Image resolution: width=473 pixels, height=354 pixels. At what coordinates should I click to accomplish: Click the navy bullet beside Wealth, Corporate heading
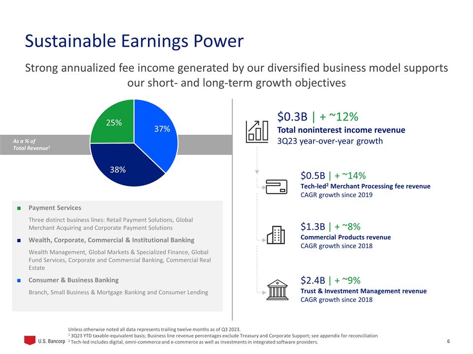click(x=18, y=240)
